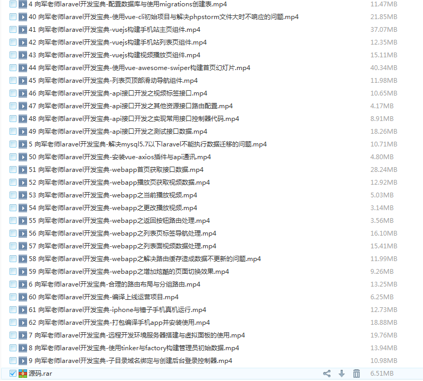This screenshot has width=423, height=381.
Task: Click video icon of file 56 列表页标签导航
Action: click(x=23, y=233)
